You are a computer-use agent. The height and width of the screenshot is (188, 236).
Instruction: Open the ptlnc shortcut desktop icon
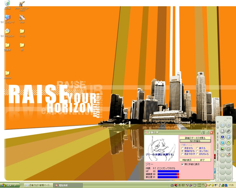(x=22, y=6)
